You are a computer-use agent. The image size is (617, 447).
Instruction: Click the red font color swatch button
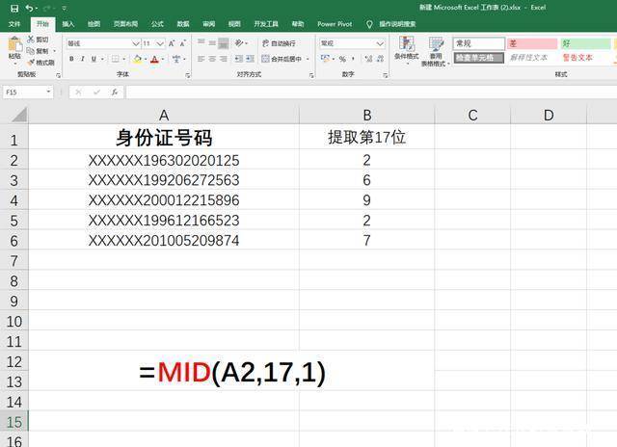[154, 59]
